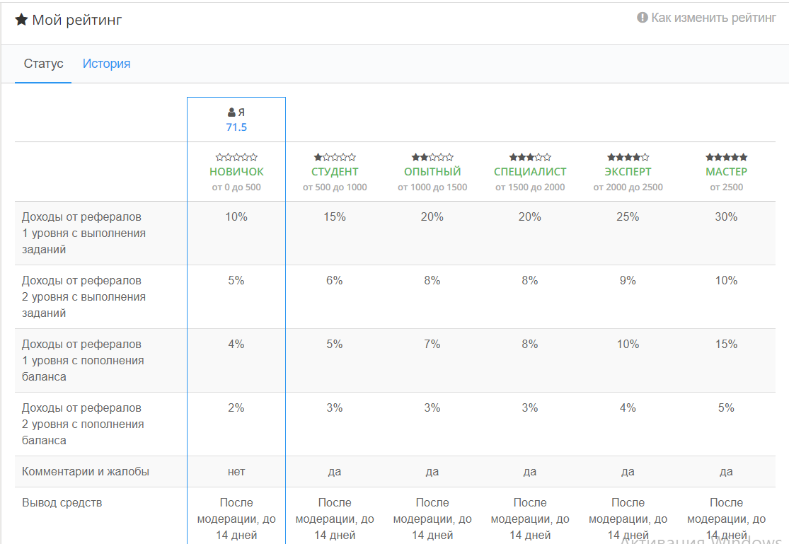
Task: Click my rating value 71.5
Action: (236, 127)
